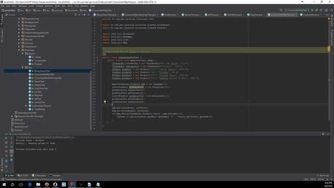
Task: Expand Resource Bundle 'messages' node
Action: point(12,116)
